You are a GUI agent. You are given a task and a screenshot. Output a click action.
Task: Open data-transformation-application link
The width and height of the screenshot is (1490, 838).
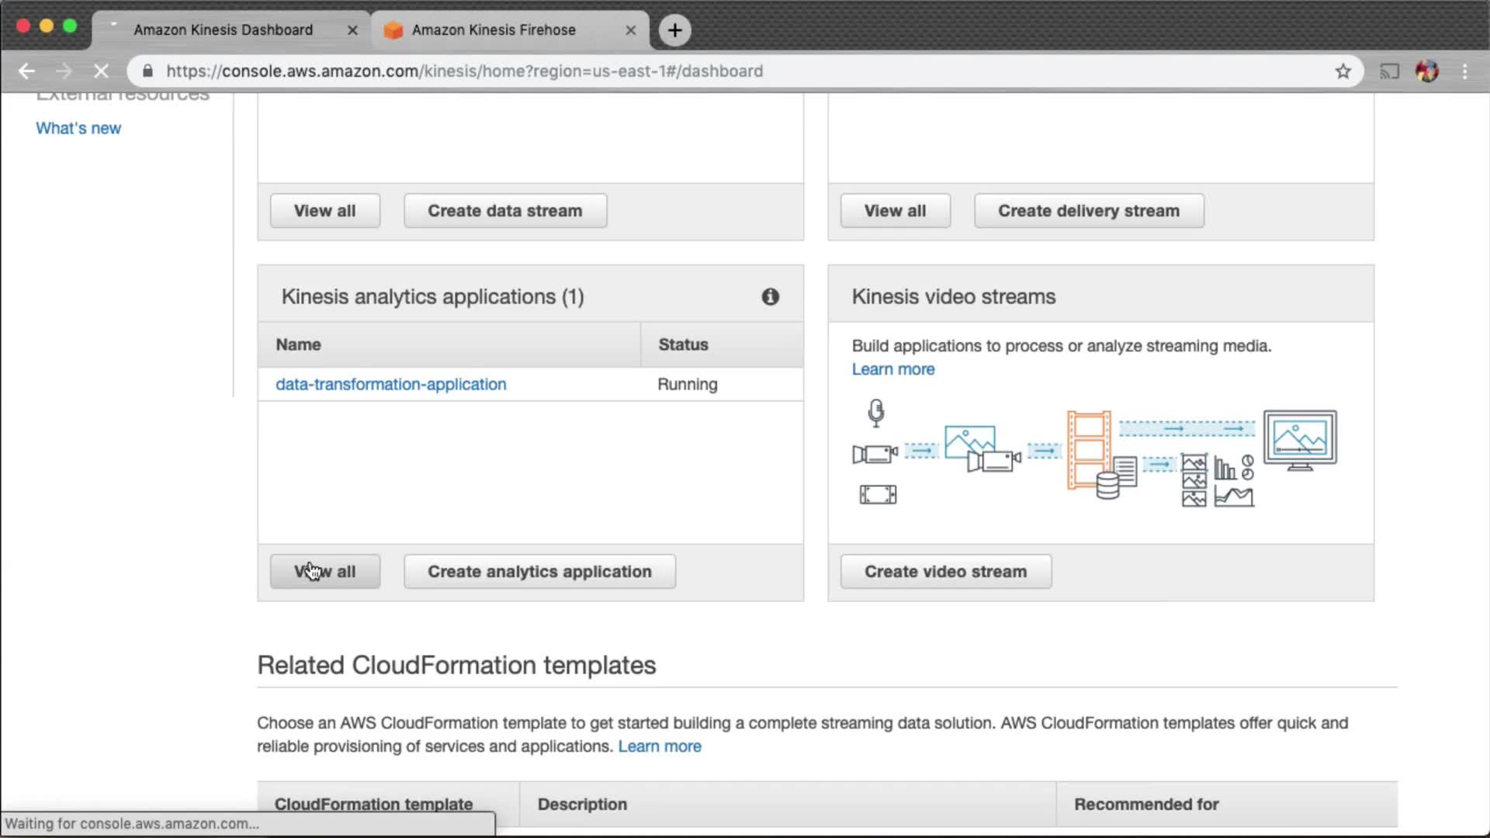[390, 384]
